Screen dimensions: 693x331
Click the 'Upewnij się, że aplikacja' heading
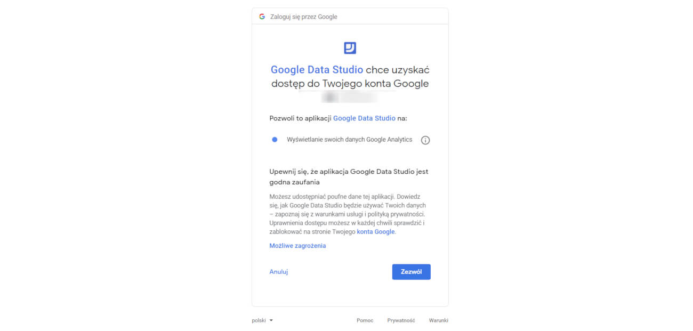pos(349,177)
